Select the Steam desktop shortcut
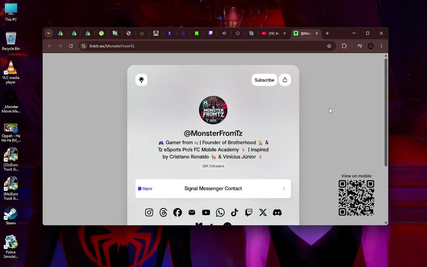 pyautogui.click(x=11, y=216)
